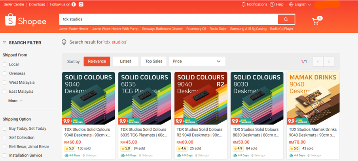The width and height of the screenshot is (358, 161).
Task: Enable Buy Today, Get Today option
Action: click(x=5, y=129)
